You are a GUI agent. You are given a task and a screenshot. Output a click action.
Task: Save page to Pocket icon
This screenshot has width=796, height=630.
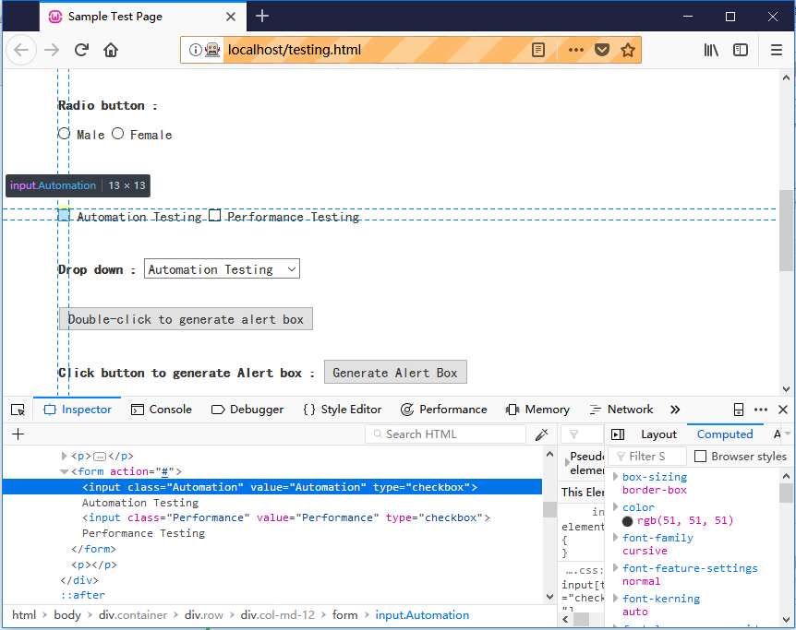[x=602, y=50]
